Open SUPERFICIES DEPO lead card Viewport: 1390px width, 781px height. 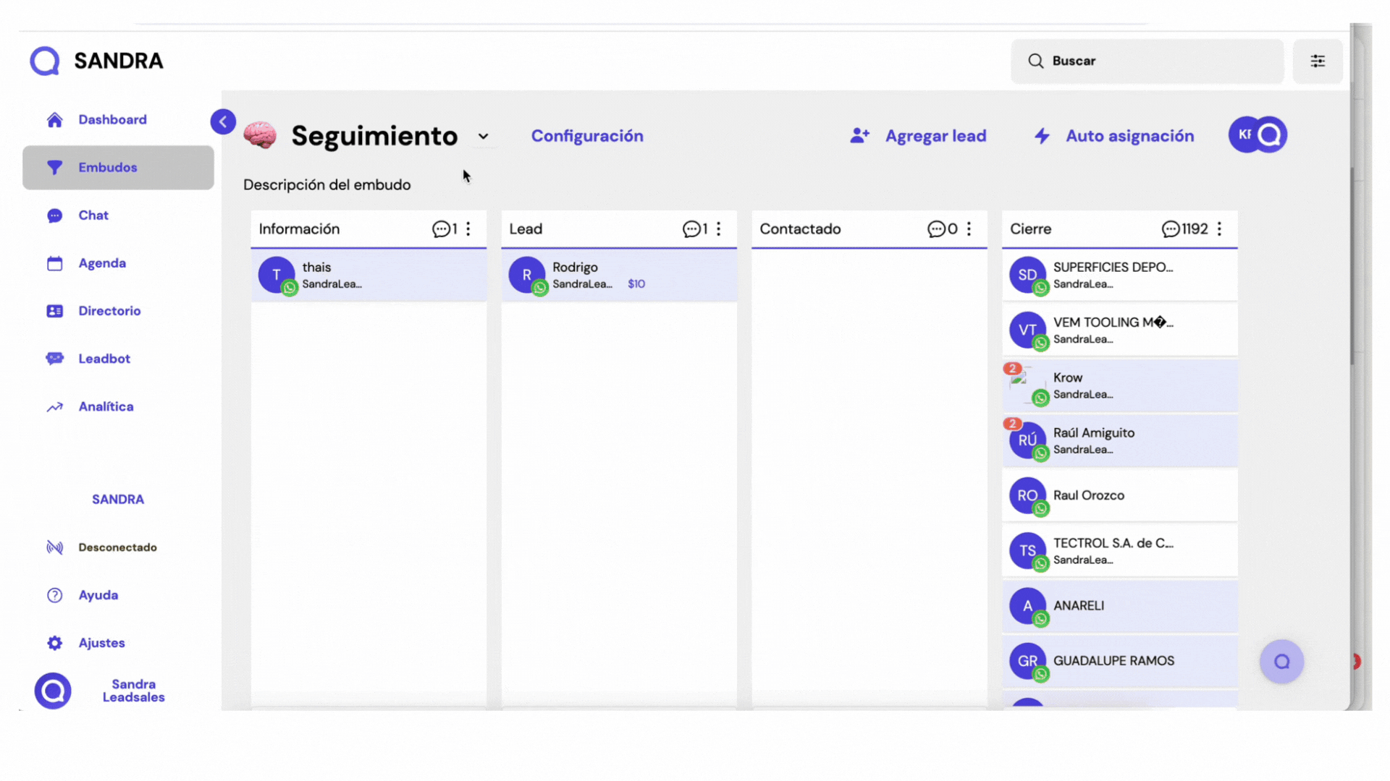[1120, 276]
